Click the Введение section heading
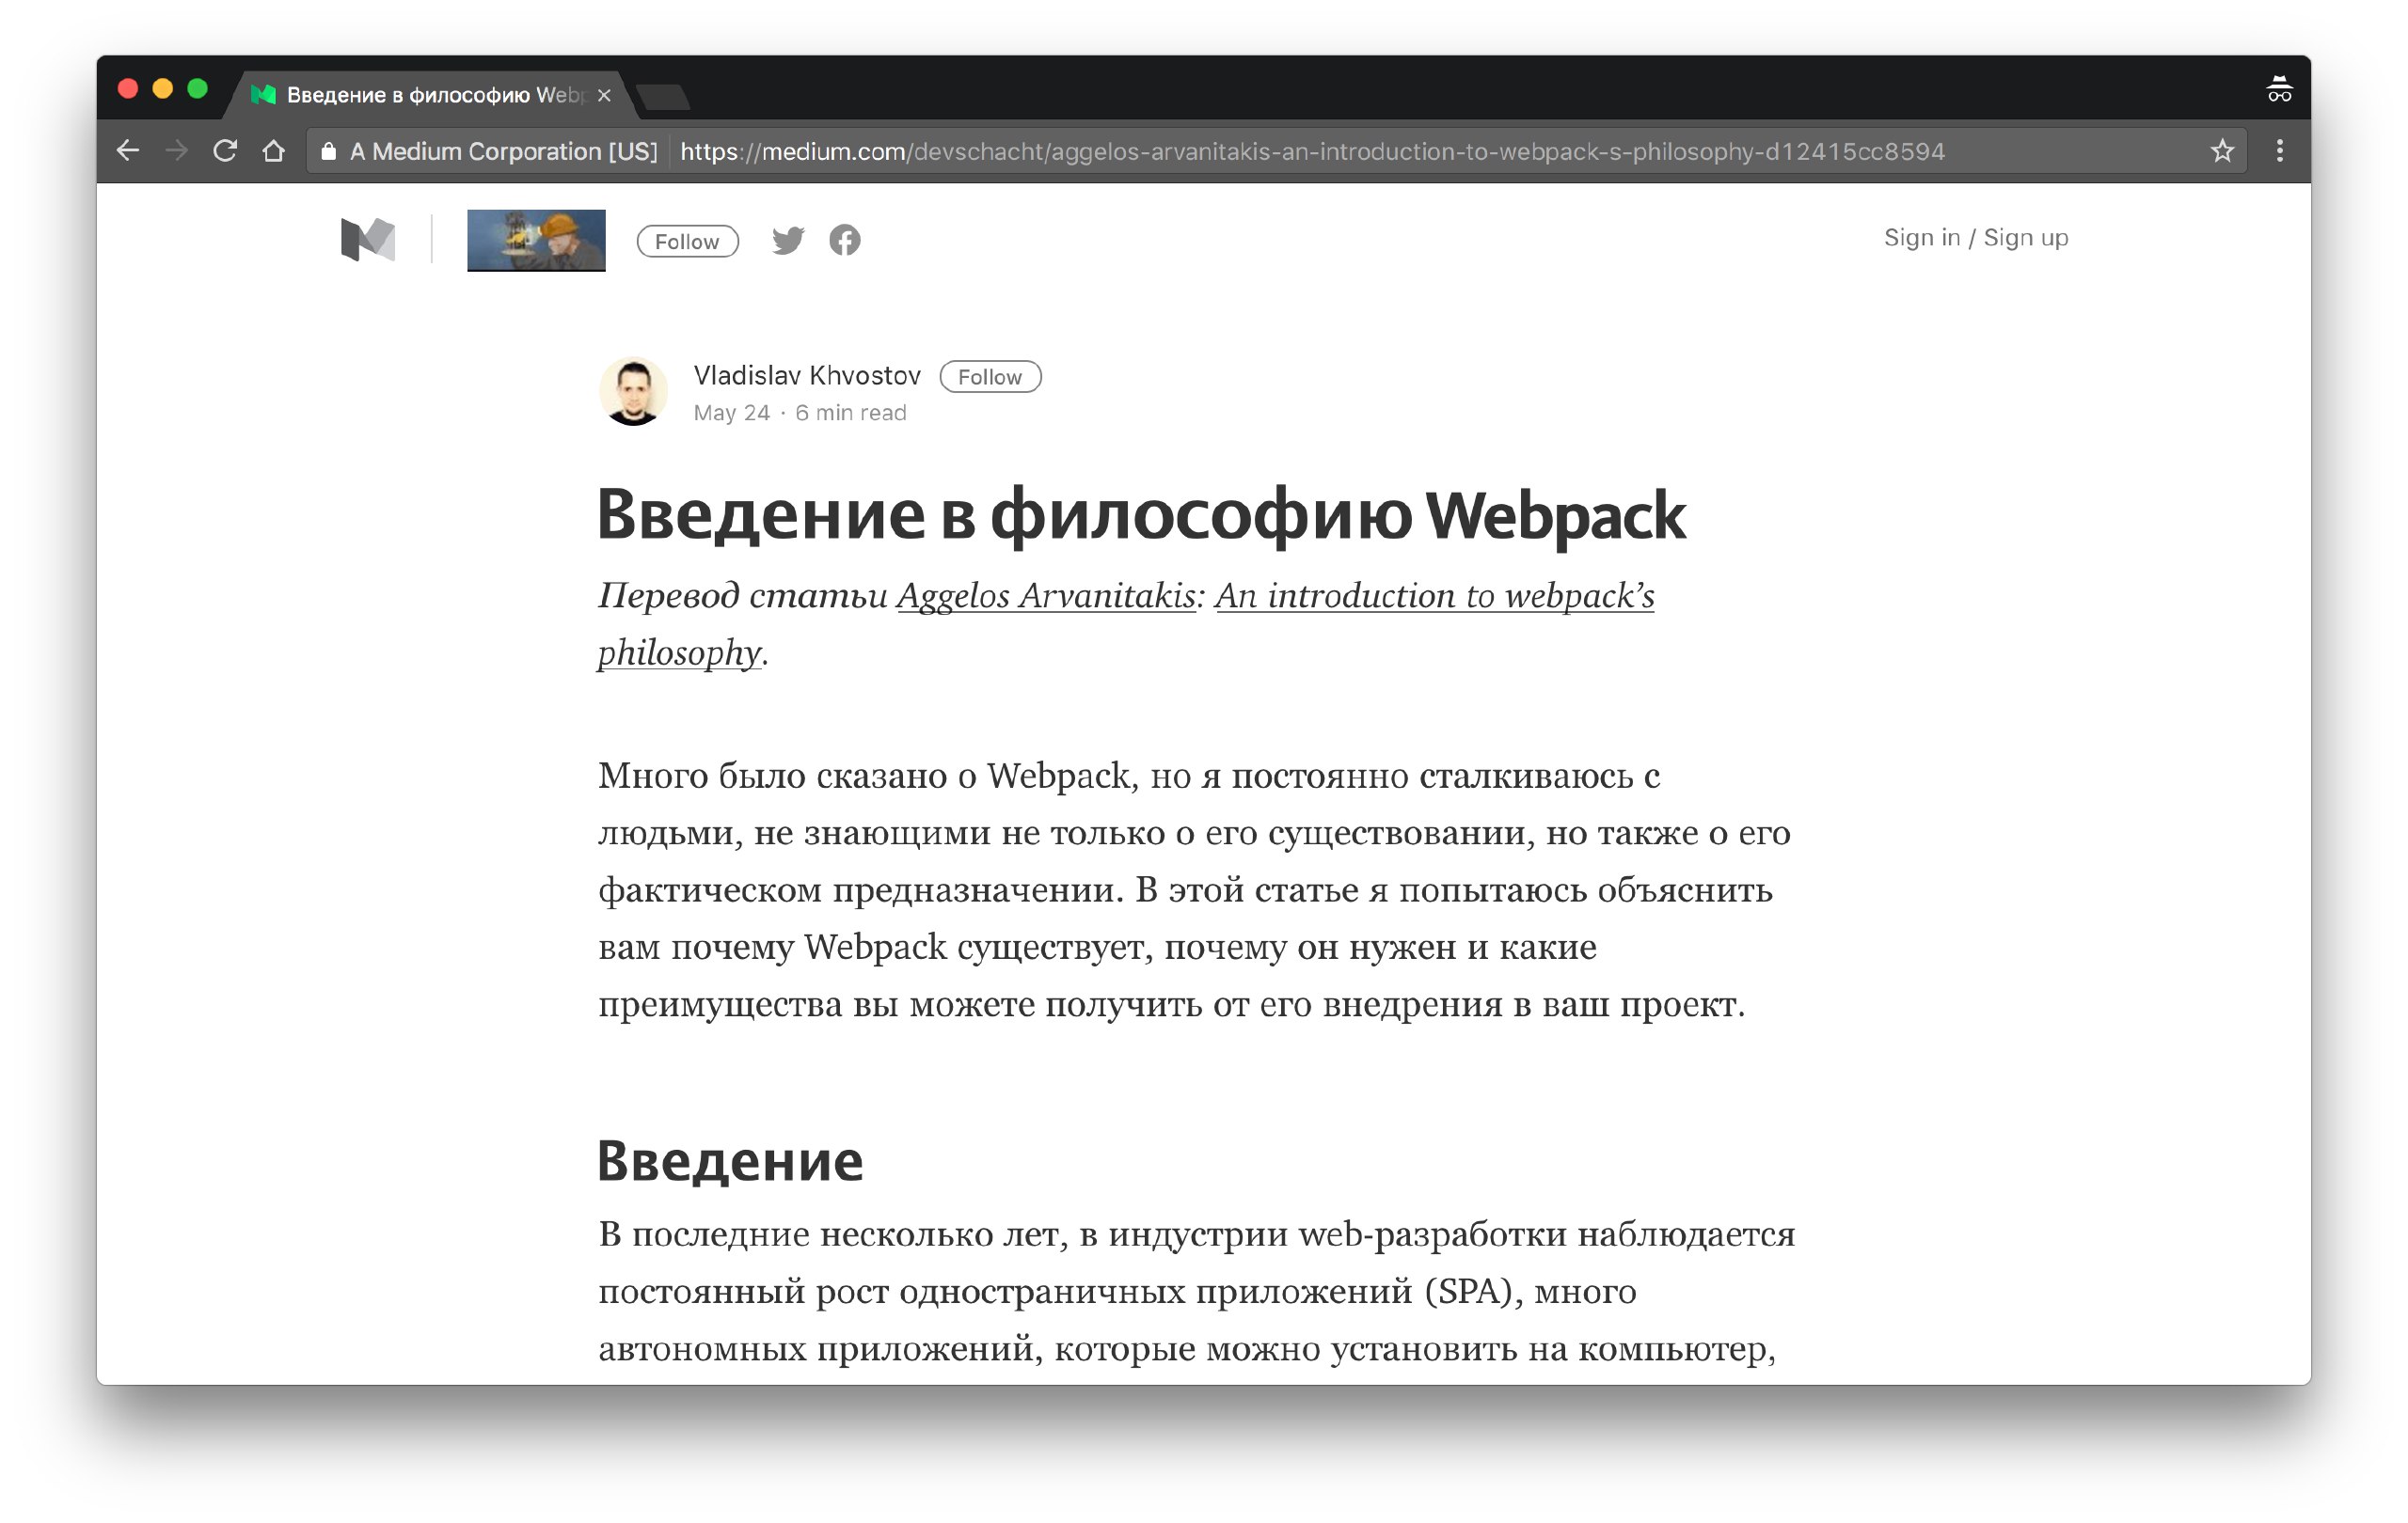2408x1523 pixels. 730,1160
